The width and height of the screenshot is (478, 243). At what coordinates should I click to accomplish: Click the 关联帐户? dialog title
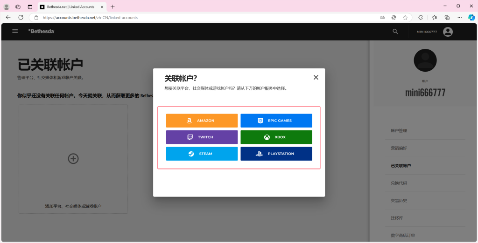pyautogui.click(x=181, y=78)
